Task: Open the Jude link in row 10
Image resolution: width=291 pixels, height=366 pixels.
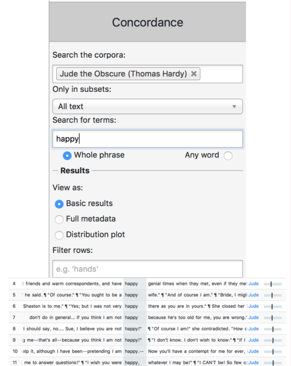Action: pyautogui.click(x=254, y=351)
